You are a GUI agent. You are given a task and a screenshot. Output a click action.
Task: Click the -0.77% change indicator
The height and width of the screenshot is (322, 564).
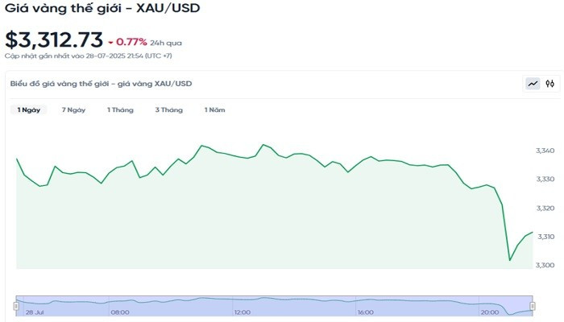[x=131, y=40]
